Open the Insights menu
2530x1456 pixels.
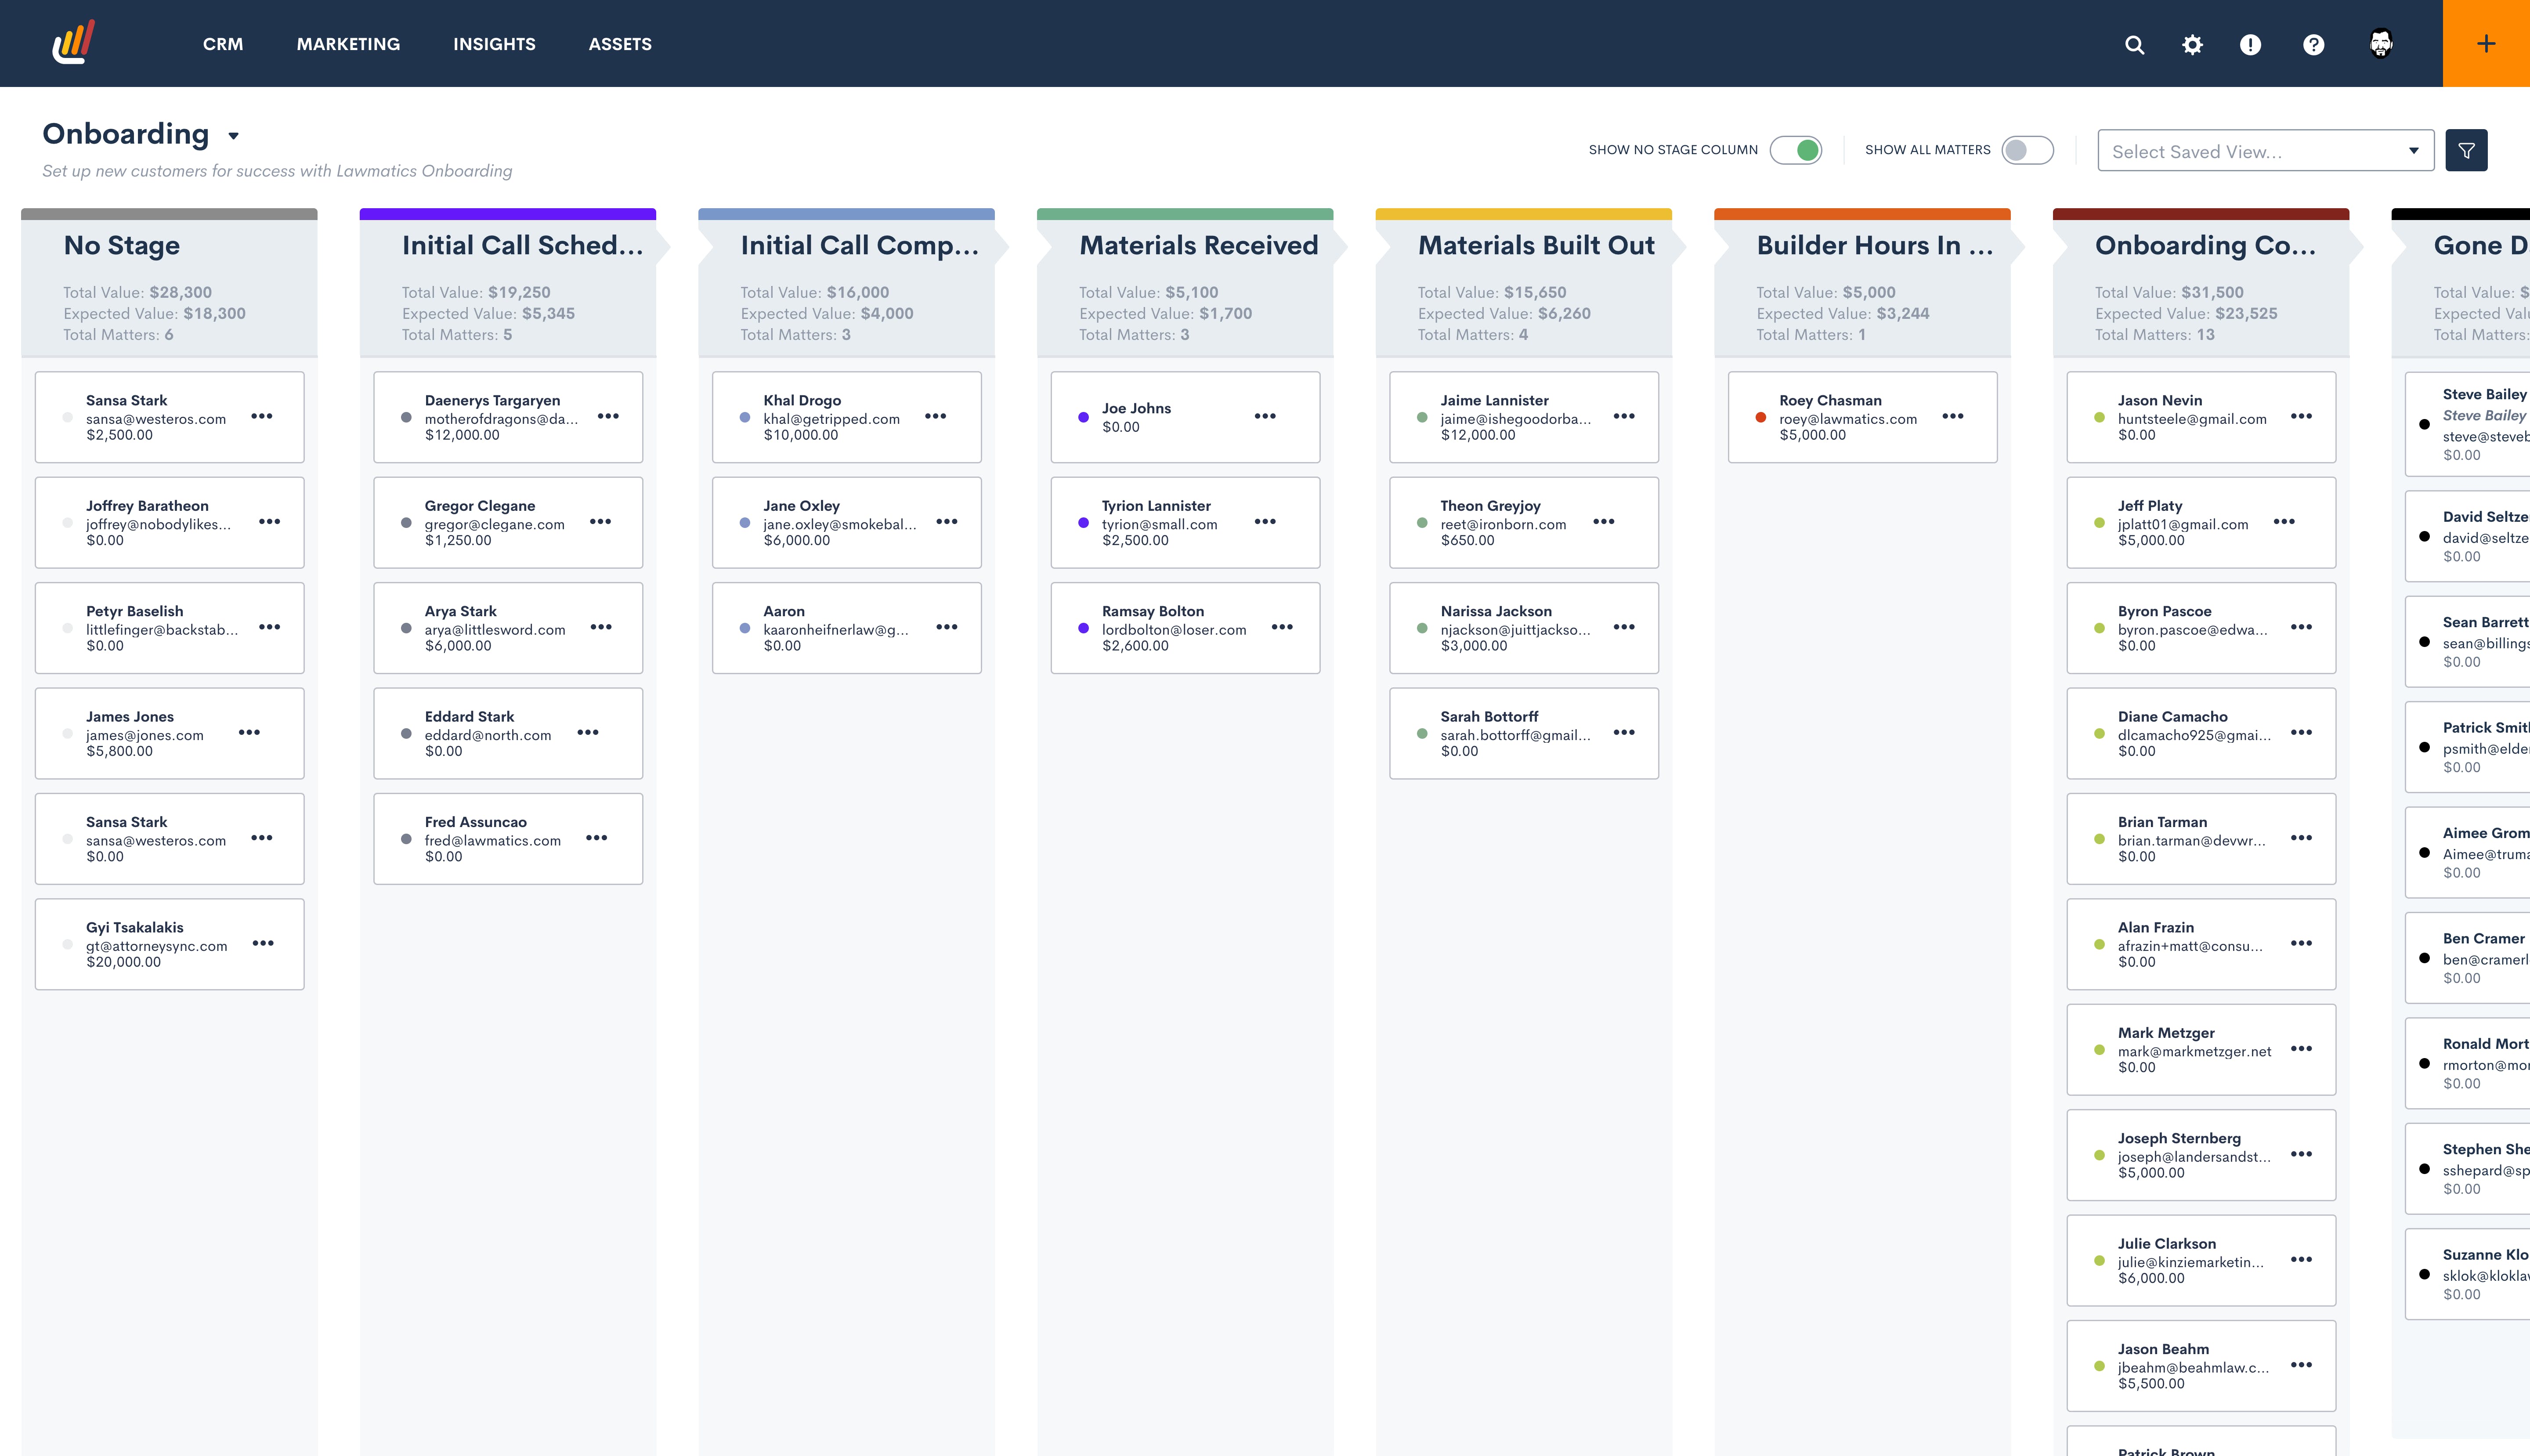coord(494,44)
